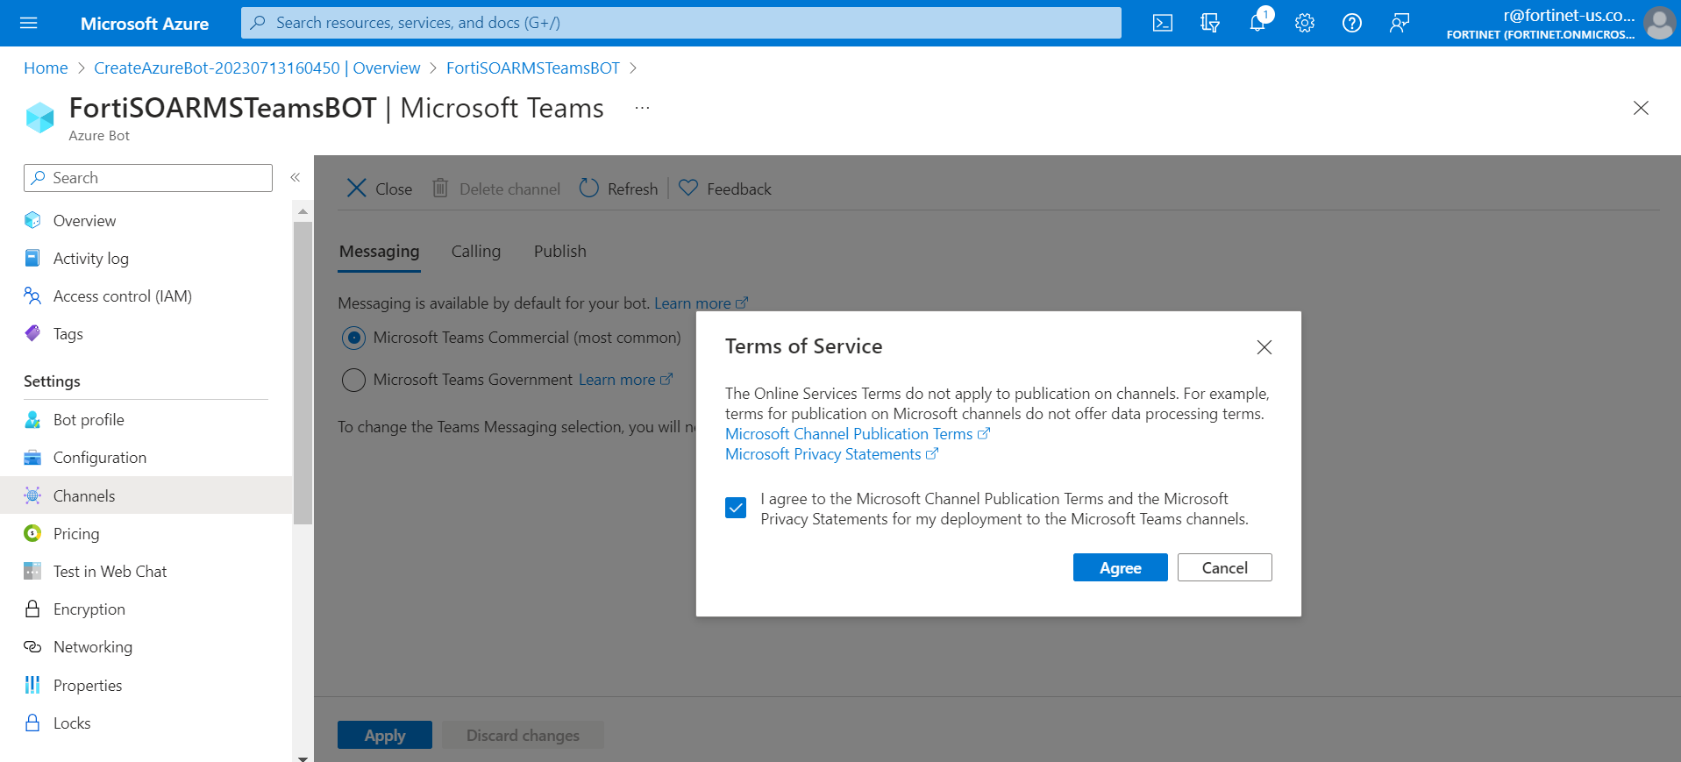The height and width of the screenshot is (762, 1681).
Task: Open Encryption in the settings menu
Action: point(89,609)
